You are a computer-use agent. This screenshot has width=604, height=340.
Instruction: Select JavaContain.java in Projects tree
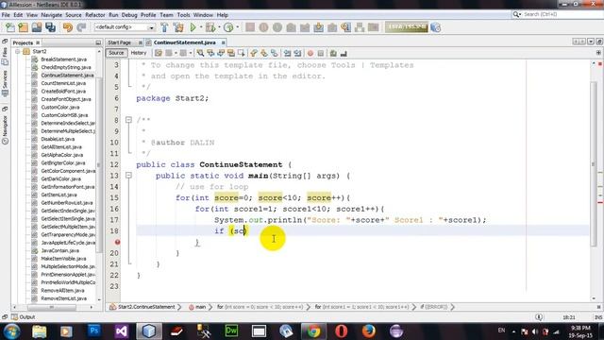point(59,250)
